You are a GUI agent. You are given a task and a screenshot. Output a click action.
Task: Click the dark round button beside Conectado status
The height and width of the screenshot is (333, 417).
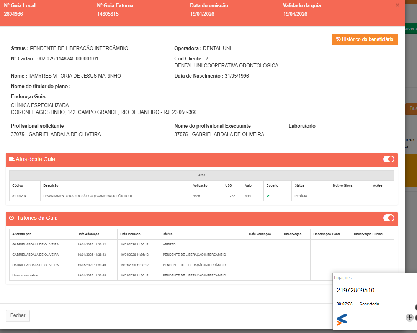coord(416,307)
